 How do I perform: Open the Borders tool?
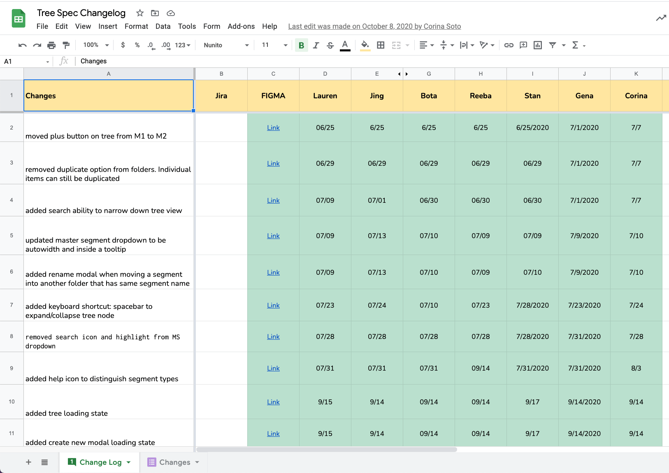click(x=381, y=45)
